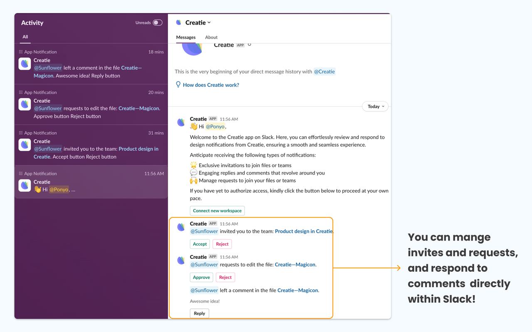Image resolution: width=532 pixels, height=332 pixels.
Task: Click the large Creatie profile avatar at top
Action: (192, 49)
